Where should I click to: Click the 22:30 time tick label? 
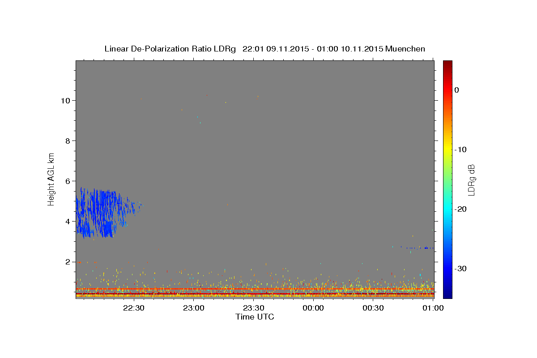click(133, 308)
